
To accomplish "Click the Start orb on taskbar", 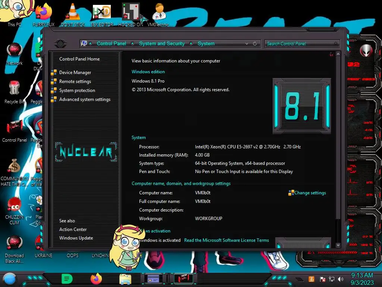I will point(10,279).
